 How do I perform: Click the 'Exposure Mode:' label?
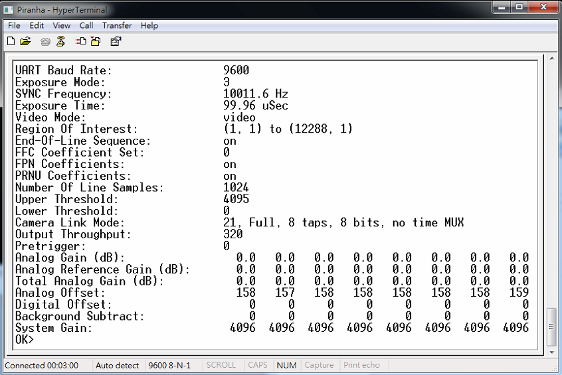point(60,82)
